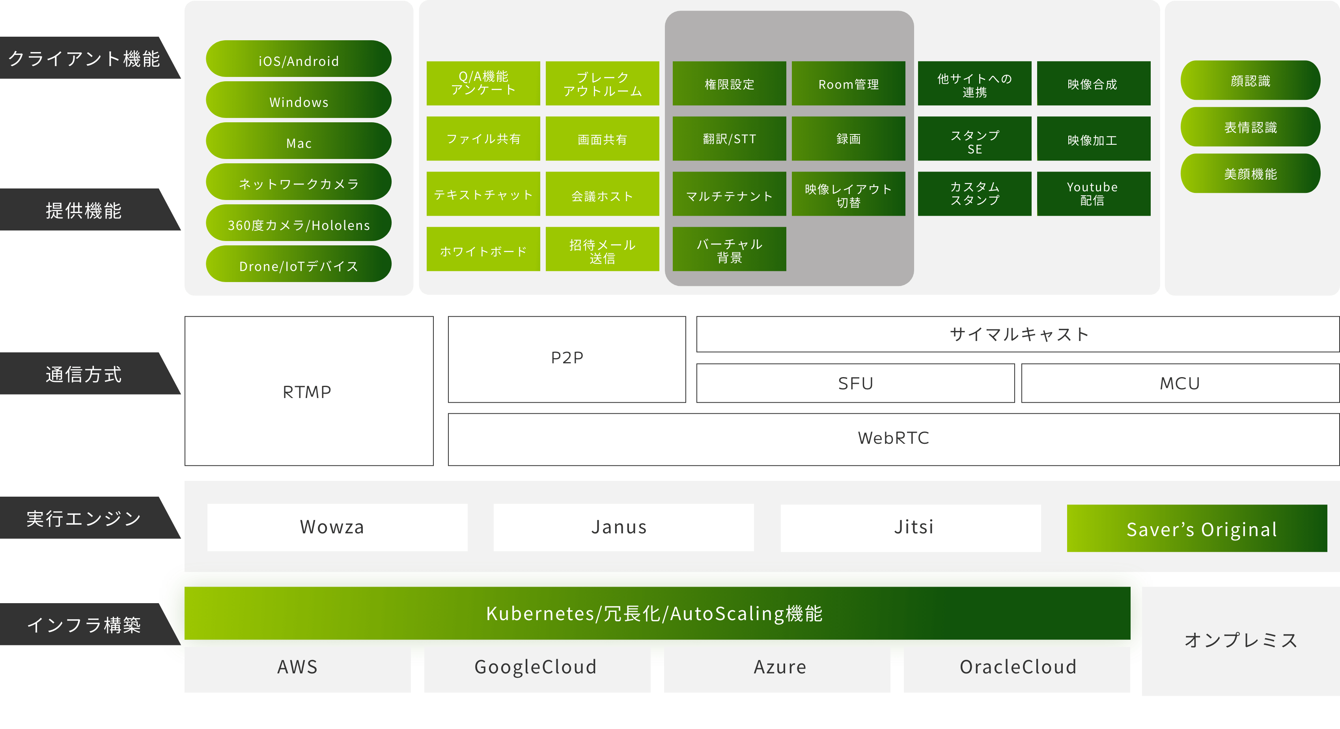Click the バーチャル背景 tile

729,249
